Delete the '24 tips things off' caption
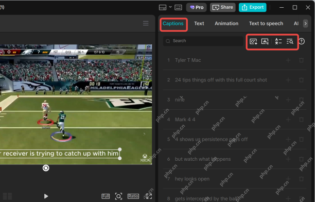The width and height of the screenshot is (315, 202). point(301,80)
